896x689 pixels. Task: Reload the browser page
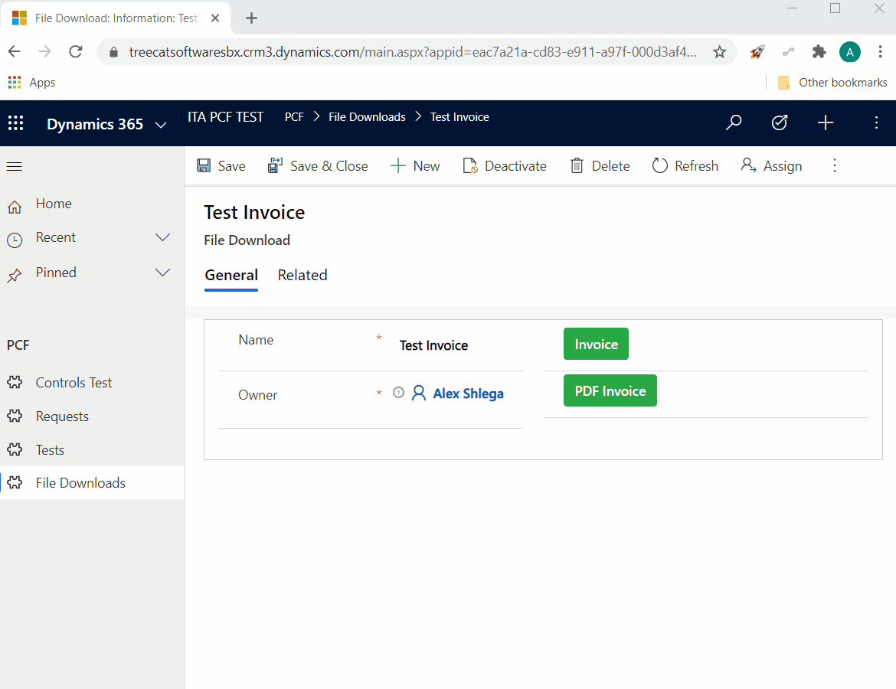pyautogui.click(x=75, y=52)
